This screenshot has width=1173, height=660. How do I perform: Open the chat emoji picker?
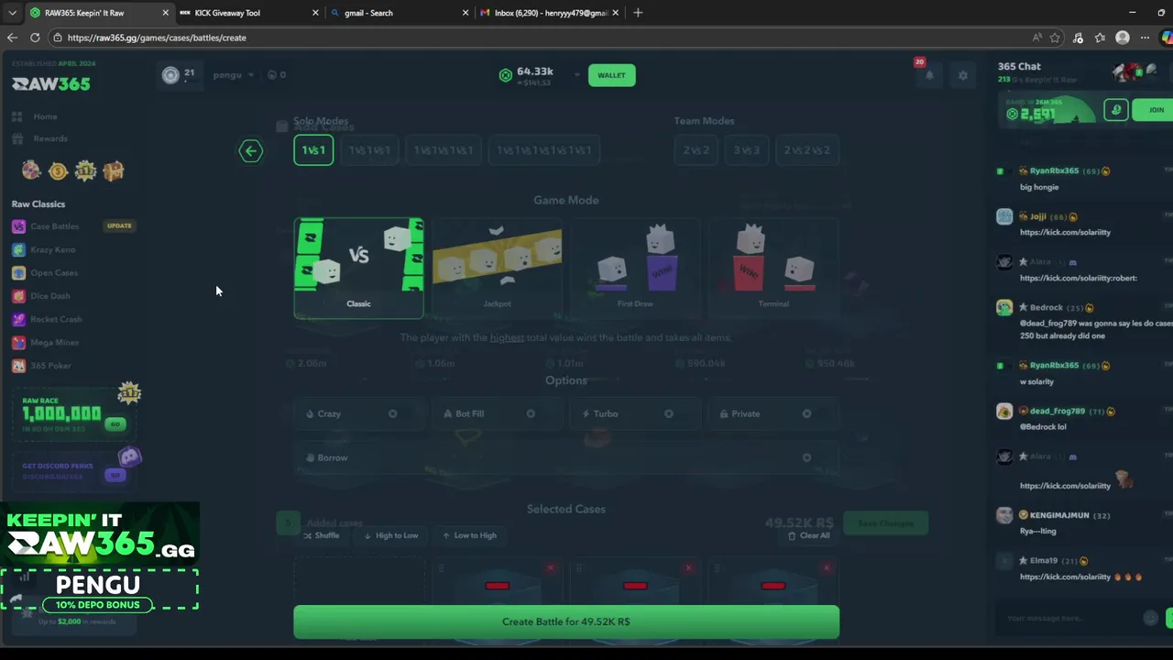coord(1151,618)
